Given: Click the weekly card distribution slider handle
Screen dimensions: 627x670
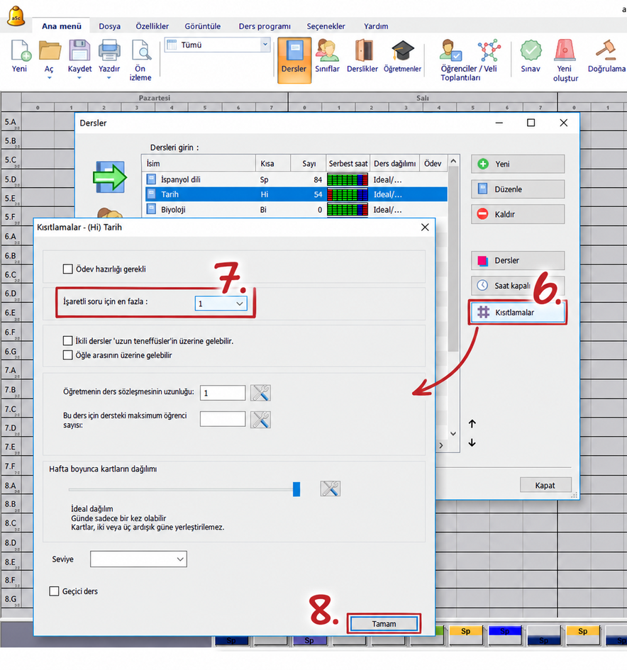Looking at the screenshot, I should tap(296, 488).
